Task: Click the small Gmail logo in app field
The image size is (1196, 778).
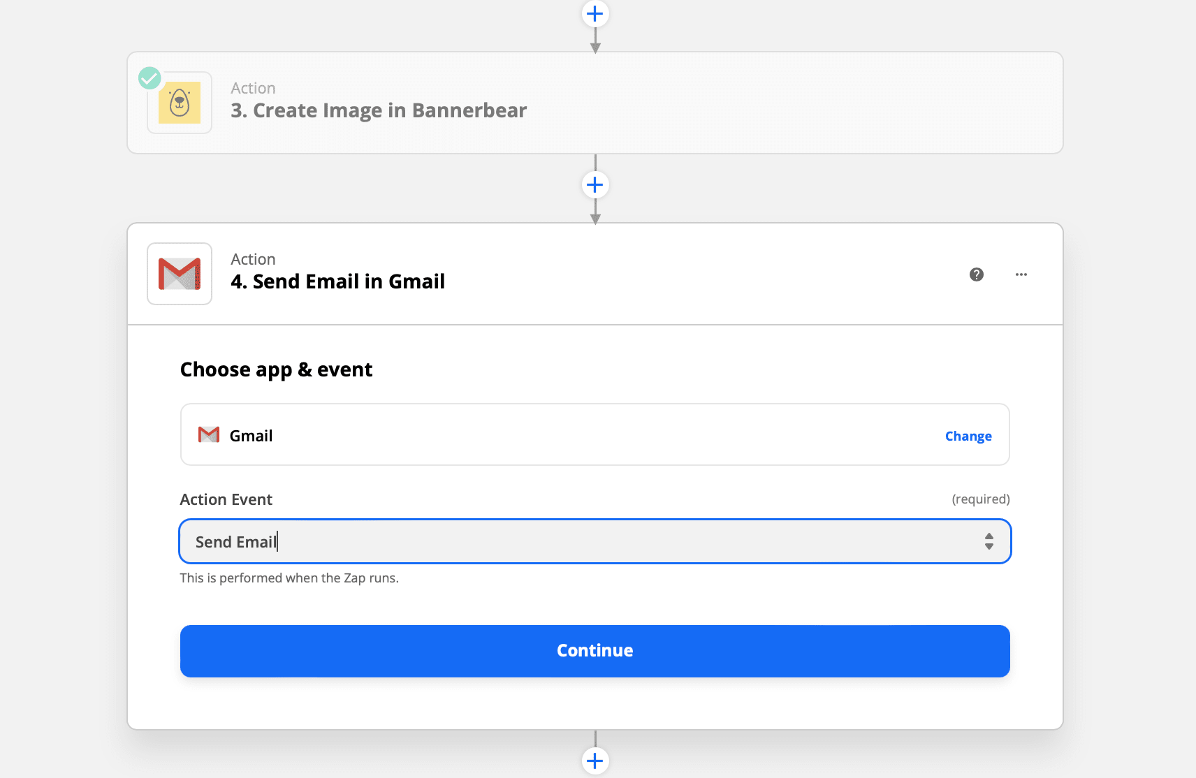Action: click(x=209, y=435)
